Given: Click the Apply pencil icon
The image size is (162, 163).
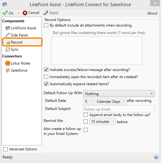Looking at the screenshot, I should pos(46,13).
